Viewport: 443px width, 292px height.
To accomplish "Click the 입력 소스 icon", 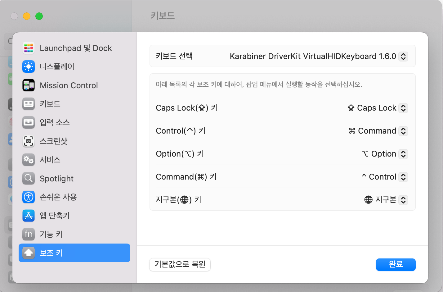I will click(29, 122).
